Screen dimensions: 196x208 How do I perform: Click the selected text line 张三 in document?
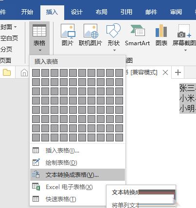pyautogui.click(x=188, y=88)
